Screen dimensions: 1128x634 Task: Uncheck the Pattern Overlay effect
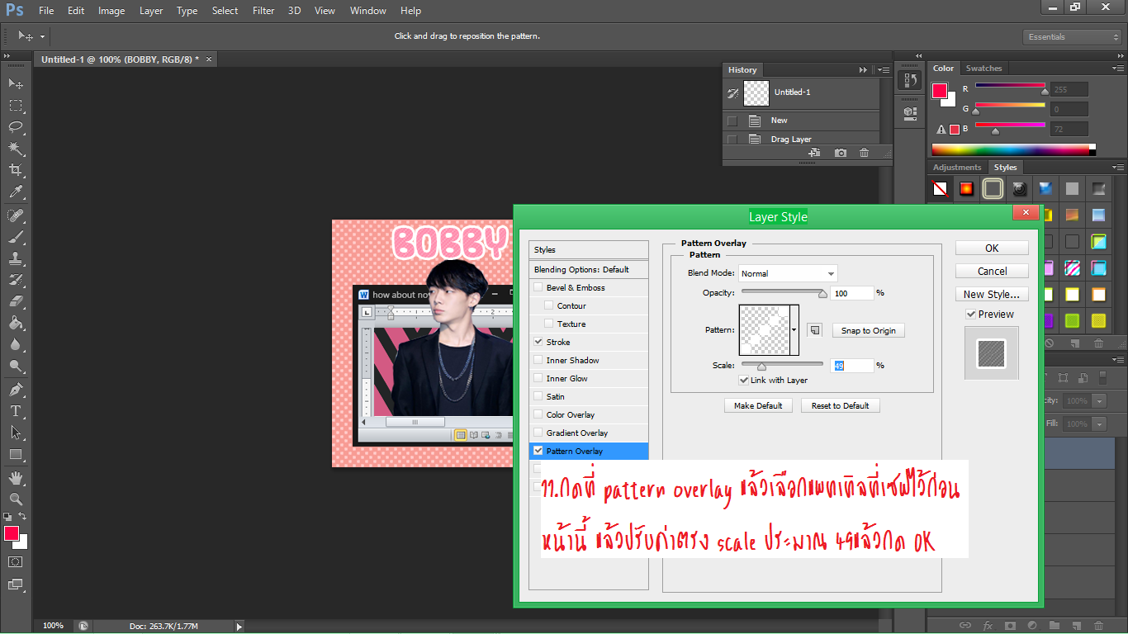pyautogui.click(x=538, y=451)
